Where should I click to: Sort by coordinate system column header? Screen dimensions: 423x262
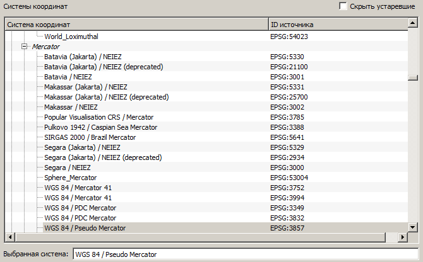[x=136, y=25]
